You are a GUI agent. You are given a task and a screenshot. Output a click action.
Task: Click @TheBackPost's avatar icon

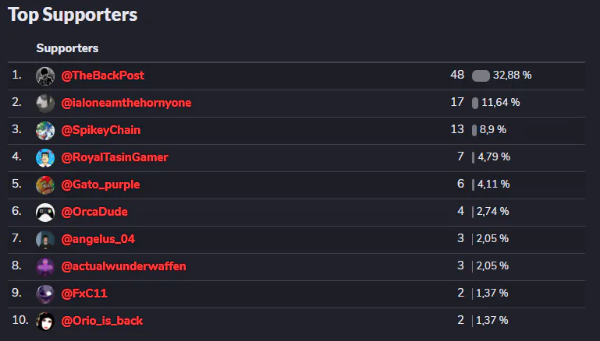coord(44,76)
